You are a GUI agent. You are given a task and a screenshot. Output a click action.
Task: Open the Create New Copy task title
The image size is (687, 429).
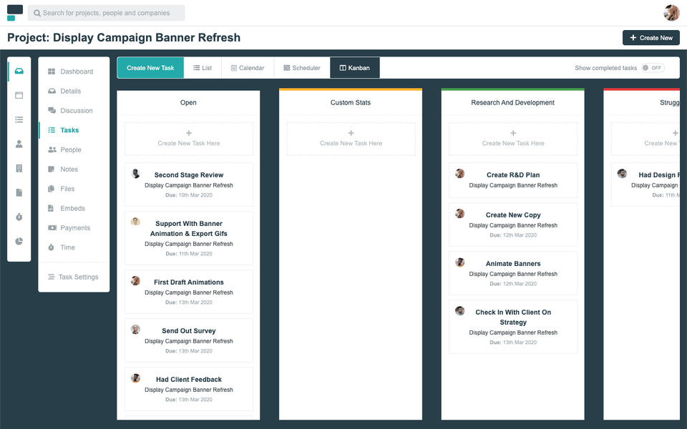click(513, 215)
